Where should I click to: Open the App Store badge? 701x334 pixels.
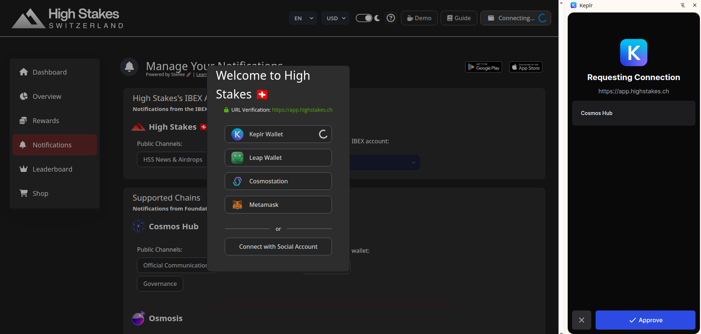(x=526, y=67)
